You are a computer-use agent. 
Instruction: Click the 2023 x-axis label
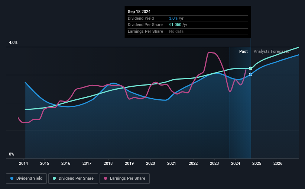point(214,163)
